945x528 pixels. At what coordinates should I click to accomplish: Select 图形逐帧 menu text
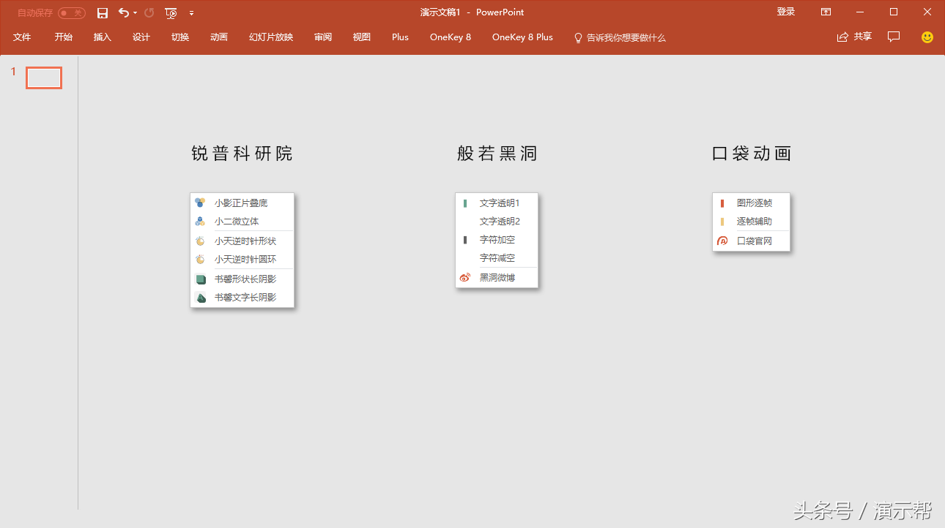tap(755, 203)
